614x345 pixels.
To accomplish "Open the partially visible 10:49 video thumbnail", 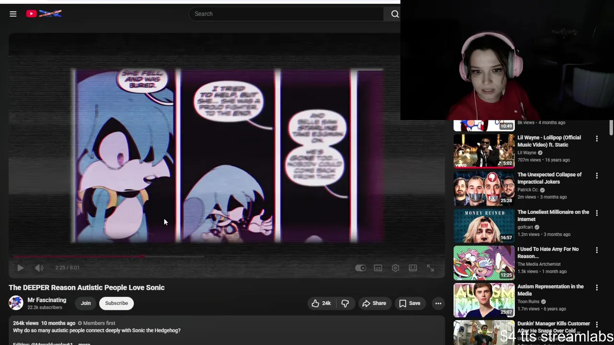I will (484, 126).
